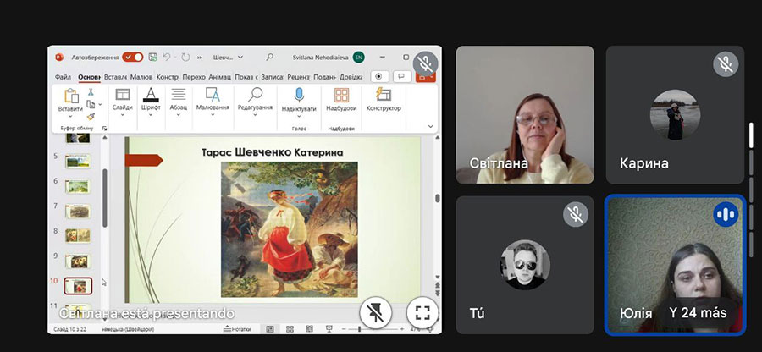This screenshot has width=762, height=352.
Task: Click the slide title Тарас Шевченко Катерина
Action: [272, 152]
